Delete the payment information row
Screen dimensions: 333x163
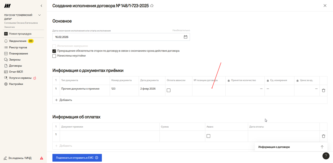coord(323,136)
